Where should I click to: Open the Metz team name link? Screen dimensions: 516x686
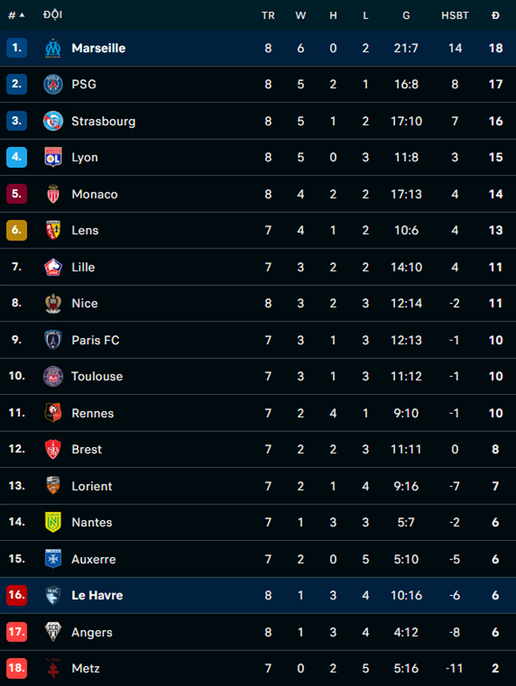86,669
